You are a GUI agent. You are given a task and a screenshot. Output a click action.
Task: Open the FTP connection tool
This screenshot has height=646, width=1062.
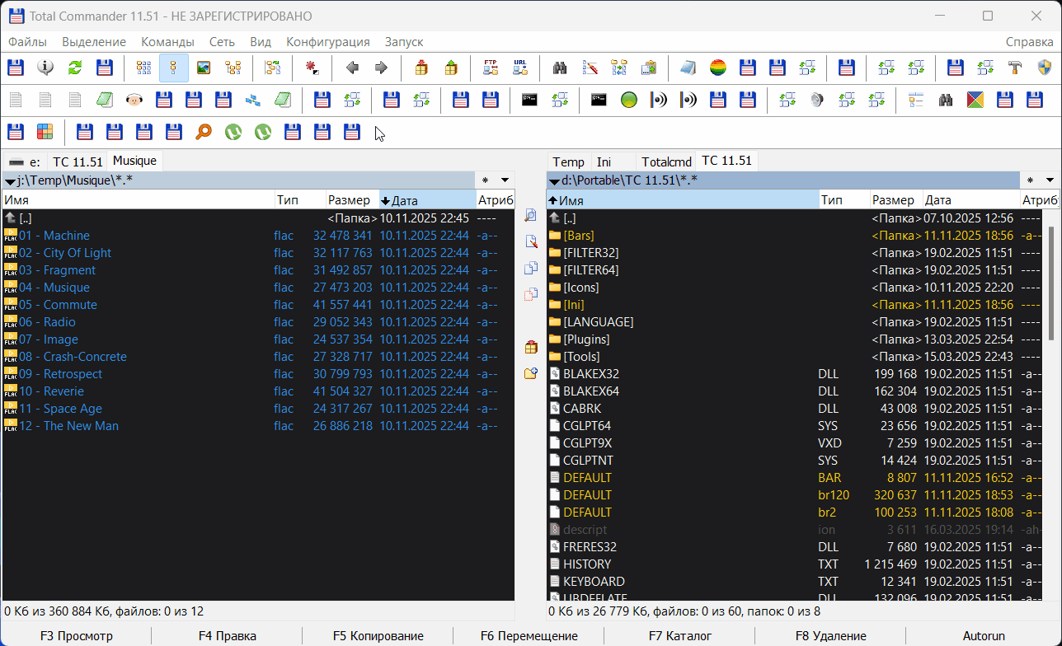tap(491, 68)
